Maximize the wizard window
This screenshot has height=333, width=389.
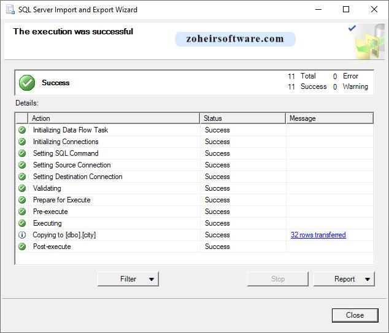[x=346, y=9]
